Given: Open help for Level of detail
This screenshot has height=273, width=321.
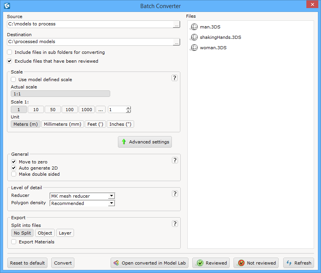Looking at the screenshot, I should [x=175, y=193].
